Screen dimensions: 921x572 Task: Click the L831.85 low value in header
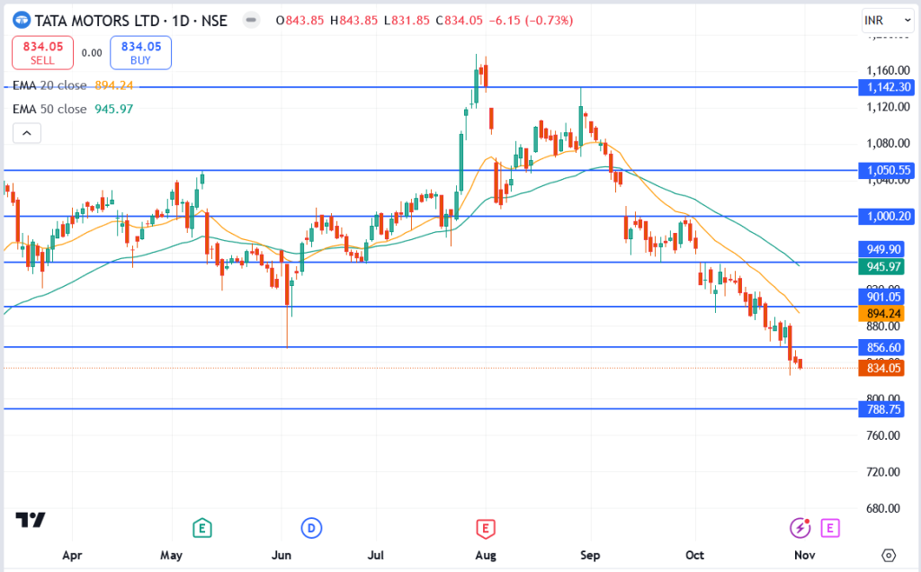coord(407,21)
